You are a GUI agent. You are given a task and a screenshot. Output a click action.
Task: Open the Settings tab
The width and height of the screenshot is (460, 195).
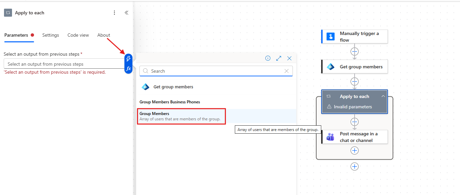pyautogui.click(x=51, y=35)
